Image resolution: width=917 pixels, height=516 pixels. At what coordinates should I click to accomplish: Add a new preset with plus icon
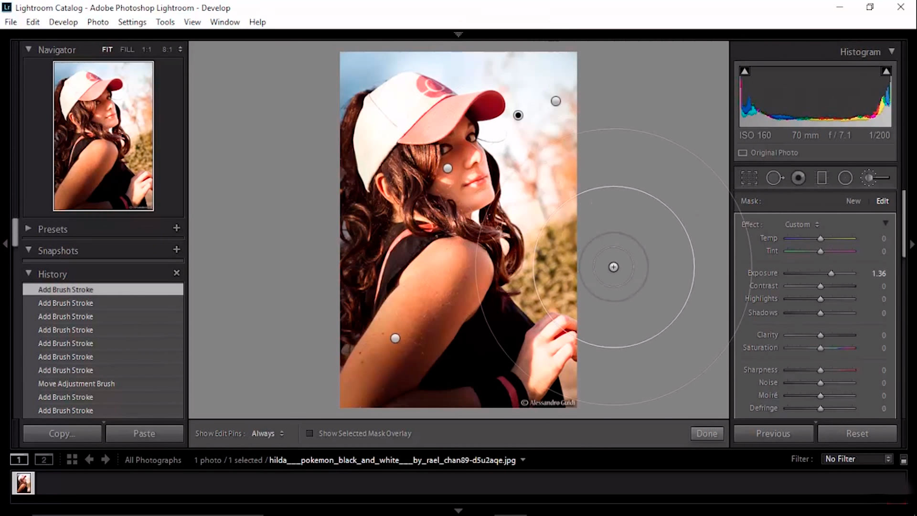click(x=177, y=228)
